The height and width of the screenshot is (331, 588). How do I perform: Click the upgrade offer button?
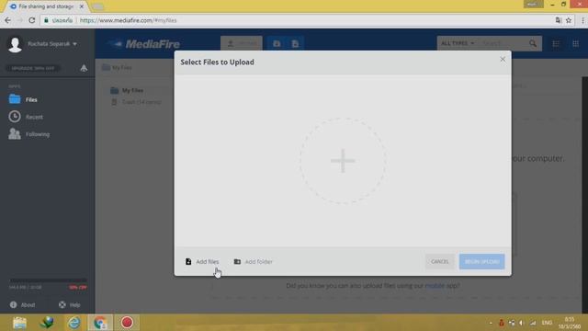[x=33, y=68]
